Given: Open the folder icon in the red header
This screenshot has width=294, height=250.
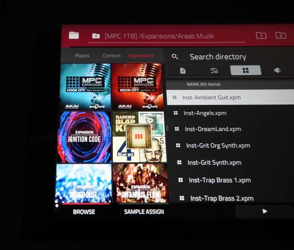Looking at the screenshot, I should click(x=73, y=35).
